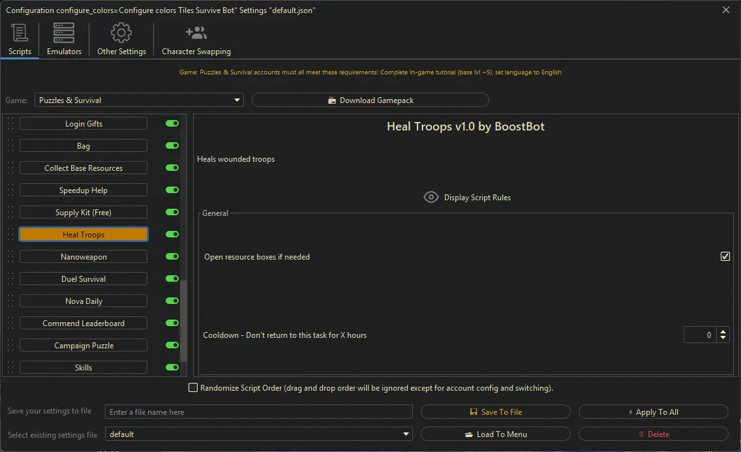Screen dimensions: 741x452
Task: Click the file name input field
Action: [259, 412]
